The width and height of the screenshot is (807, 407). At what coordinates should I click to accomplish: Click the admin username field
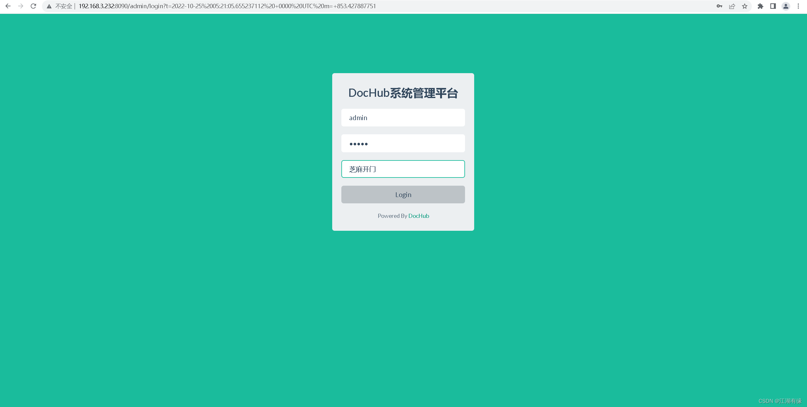pos(403,118)
